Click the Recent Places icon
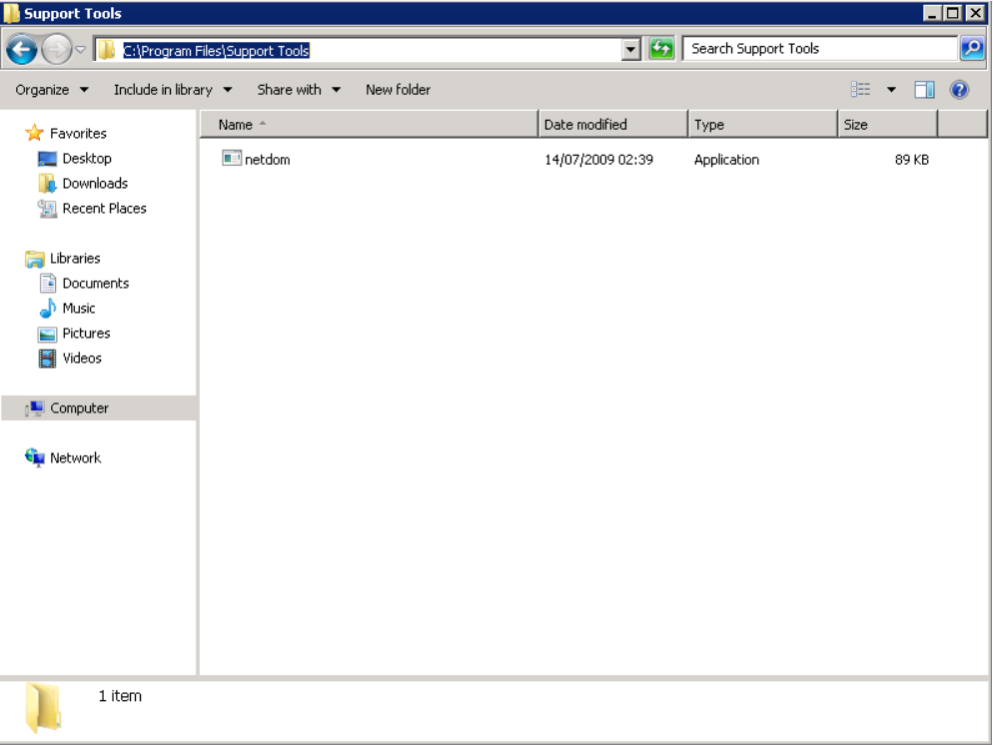Image resolution: width=993 pixels, height=745 pixels. tap(47, 209)
